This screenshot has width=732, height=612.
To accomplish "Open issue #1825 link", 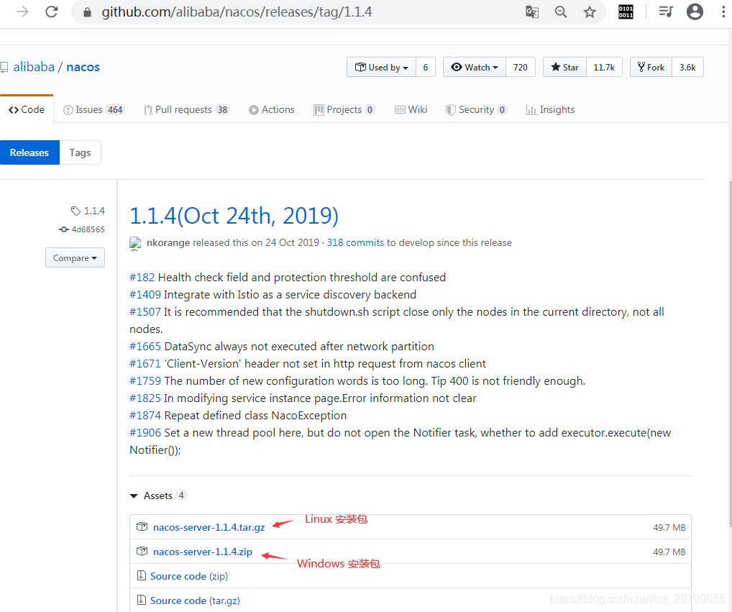I will click(145, 398).
